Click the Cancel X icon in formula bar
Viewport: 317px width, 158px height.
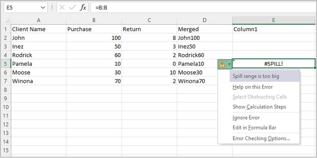click(62, 8)
